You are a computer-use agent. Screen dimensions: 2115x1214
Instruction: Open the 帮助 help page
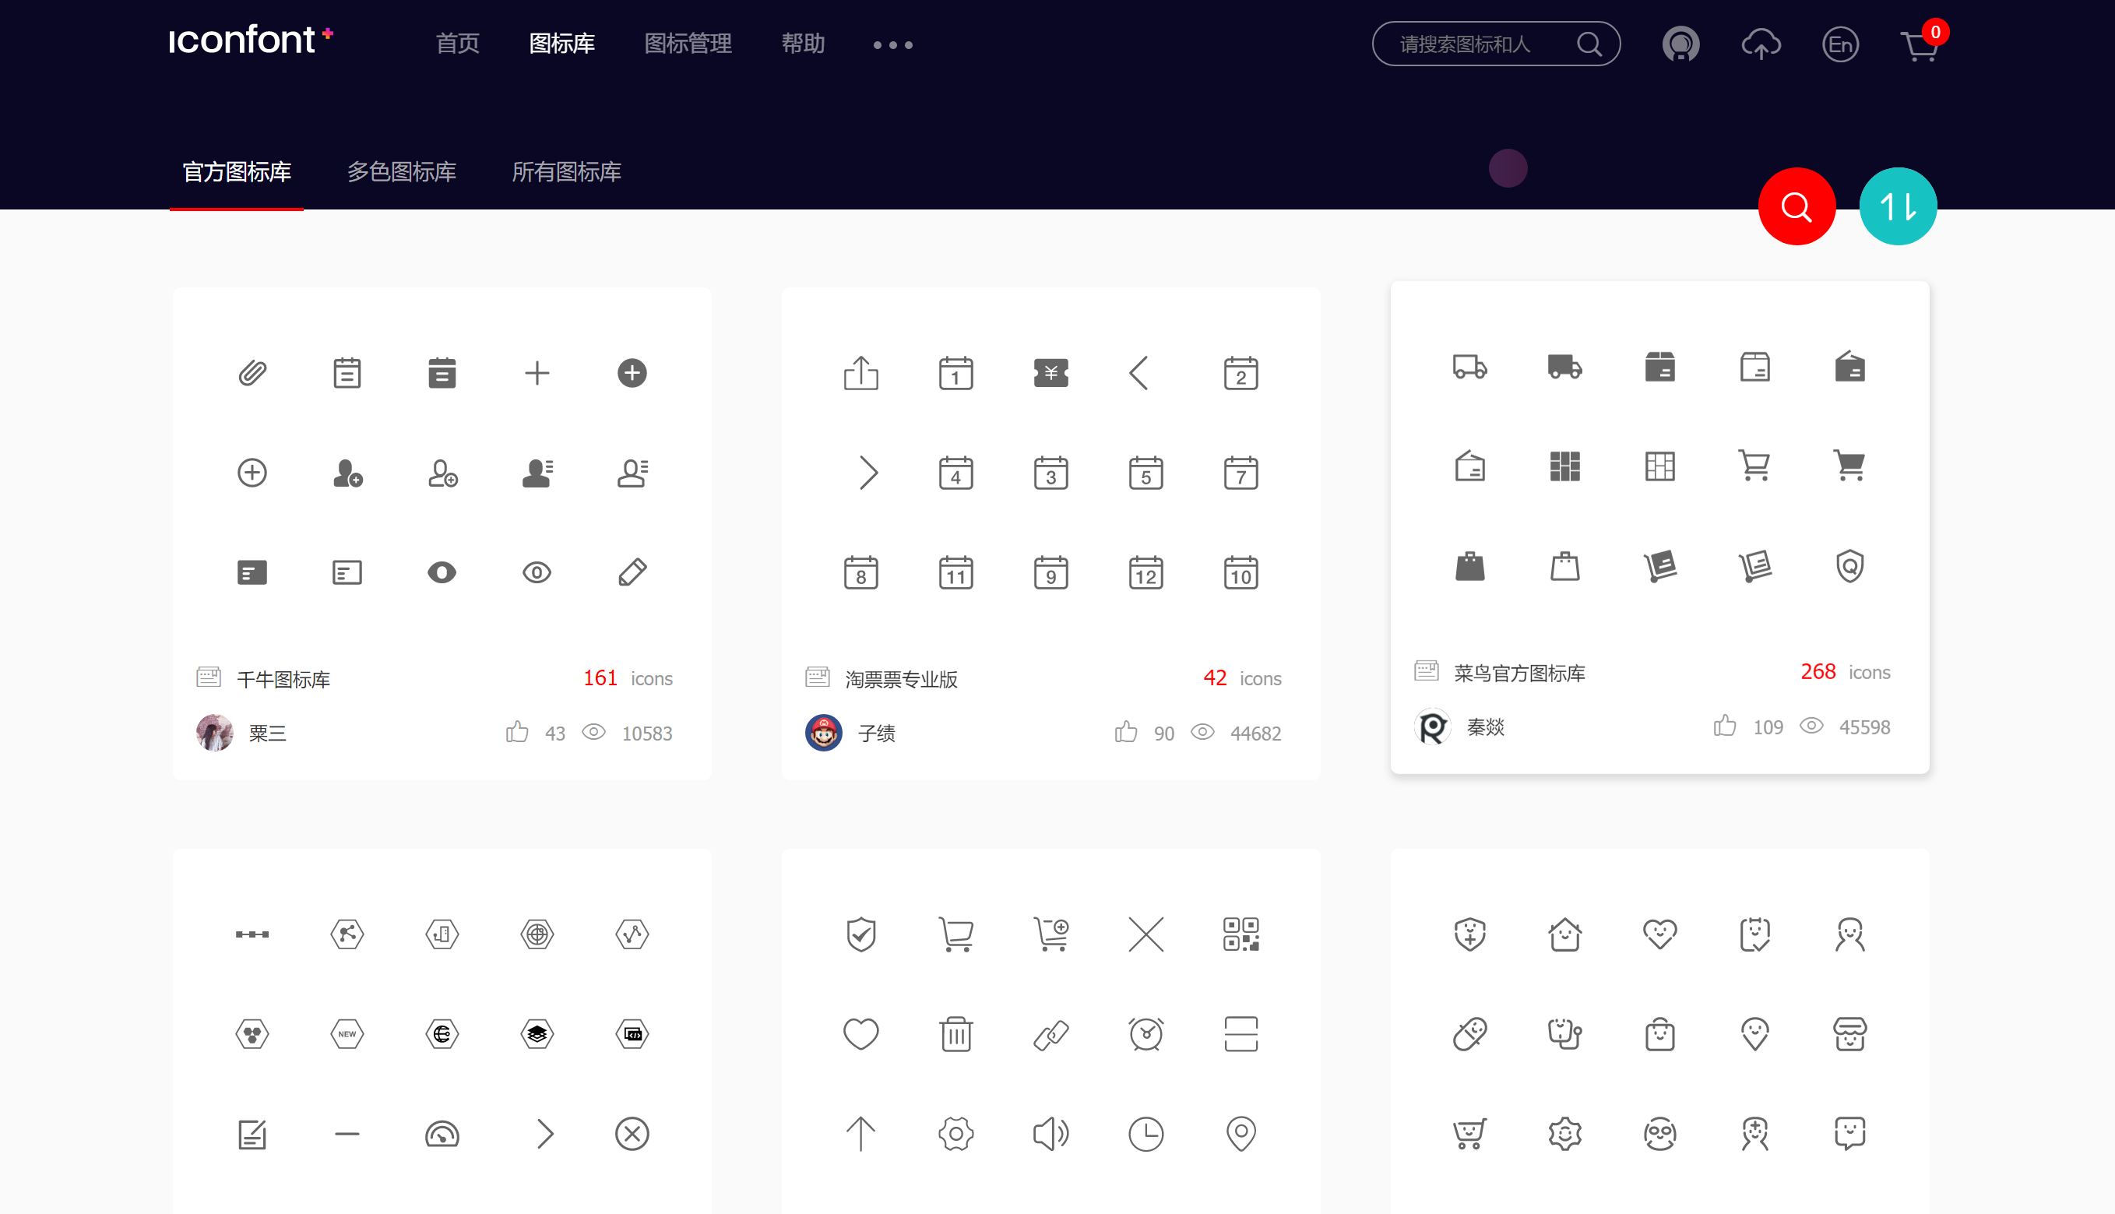[803, 44]
